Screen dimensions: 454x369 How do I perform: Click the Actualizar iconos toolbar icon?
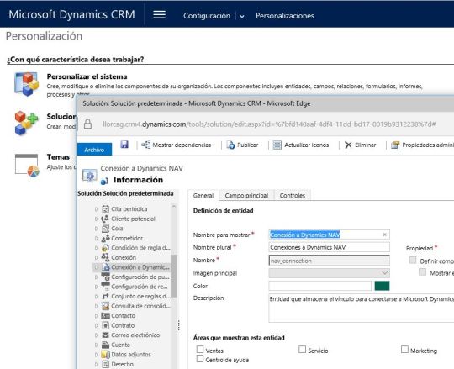(277, 145)
